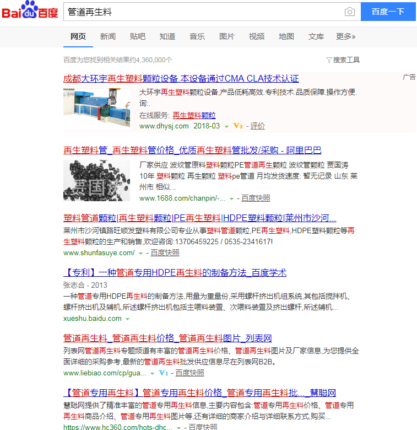Viewport: 417px width, 430px height.
Task: Click the search tools funnel icon
Action: pyautogui.click(x=329, y=60)
